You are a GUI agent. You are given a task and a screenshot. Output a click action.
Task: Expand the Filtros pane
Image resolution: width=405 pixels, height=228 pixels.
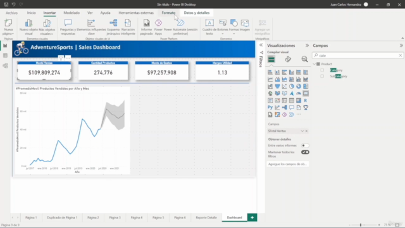click(261, 45)
